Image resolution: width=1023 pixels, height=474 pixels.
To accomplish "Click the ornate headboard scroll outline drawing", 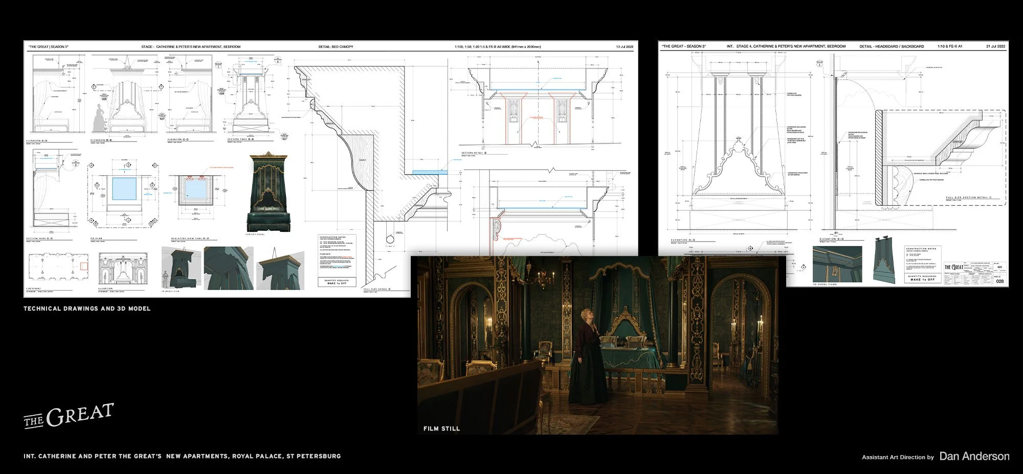I will [738, 166].
